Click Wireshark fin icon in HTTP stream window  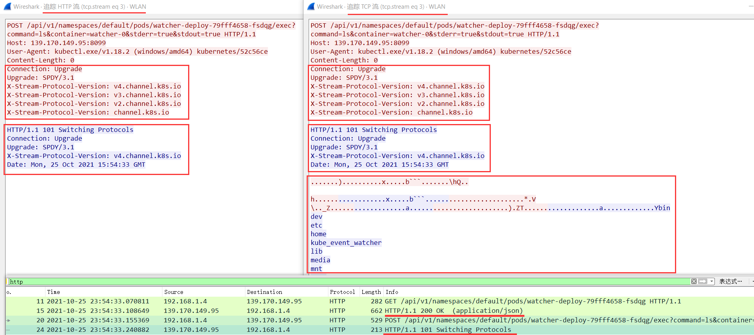8,6
